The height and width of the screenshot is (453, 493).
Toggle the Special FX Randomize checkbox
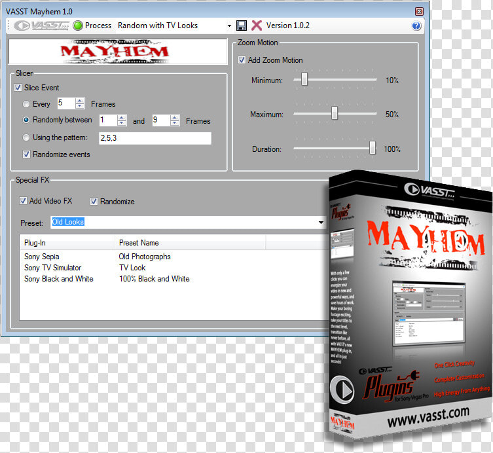(94, 201)
